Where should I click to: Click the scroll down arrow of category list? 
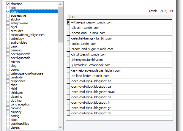[x=61, y=127]
